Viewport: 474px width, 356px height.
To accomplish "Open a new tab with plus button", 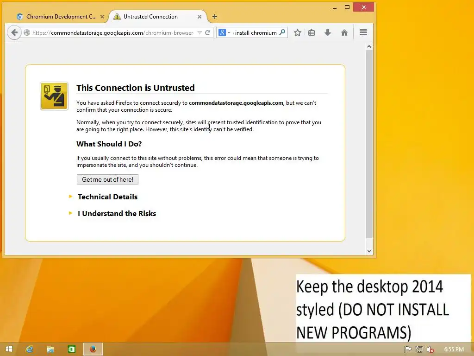I will pyautogui.click(x=215, y=17).
